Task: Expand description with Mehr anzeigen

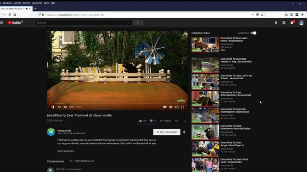Action: [x=66, y=151]
